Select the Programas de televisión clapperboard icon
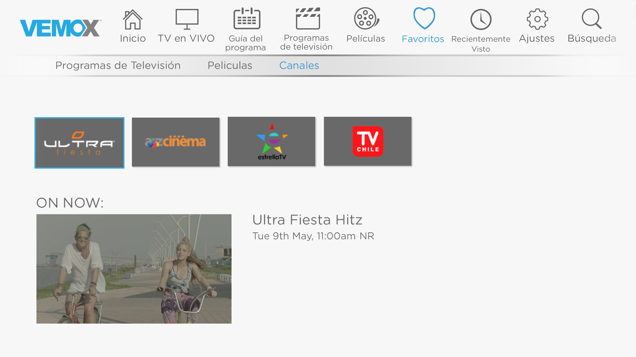The height and width of the screenshot is (357, 636). click(308, 19)
